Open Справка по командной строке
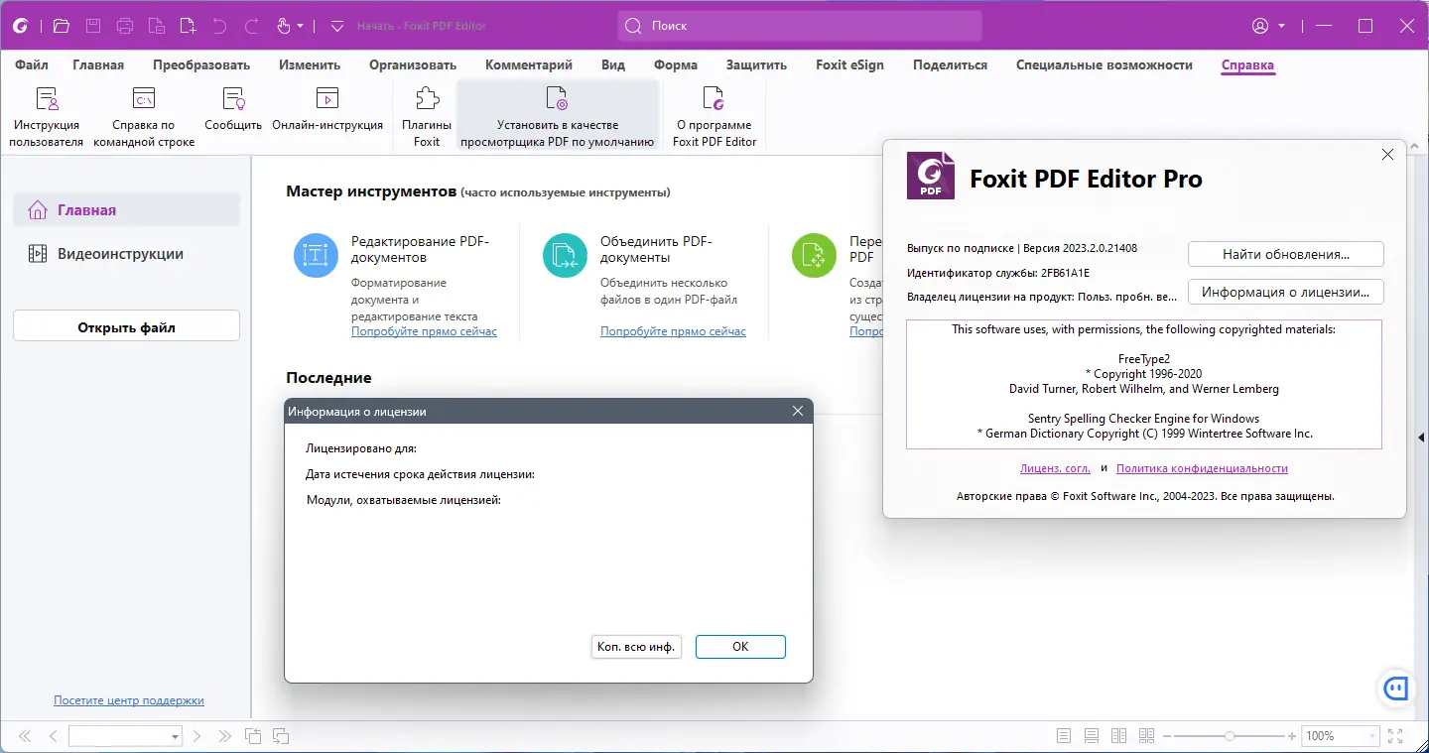This screenshot has height=753, width=1429. (144, 116)
